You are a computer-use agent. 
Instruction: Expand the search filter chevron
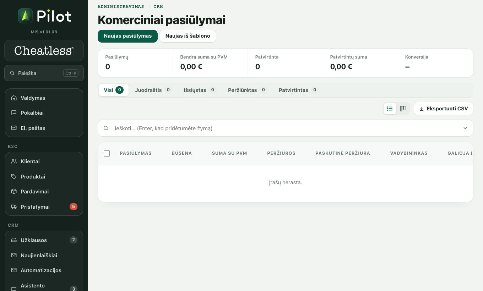[465, 128]
